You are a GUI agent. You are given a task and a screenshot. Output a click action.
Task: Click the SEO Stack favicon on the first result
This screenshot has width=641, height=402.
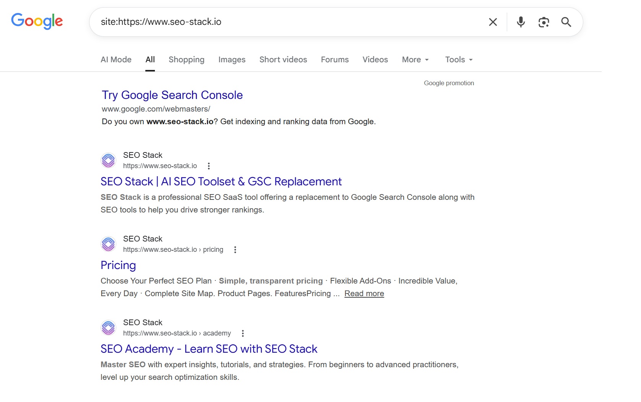click(x=108, y=160)
